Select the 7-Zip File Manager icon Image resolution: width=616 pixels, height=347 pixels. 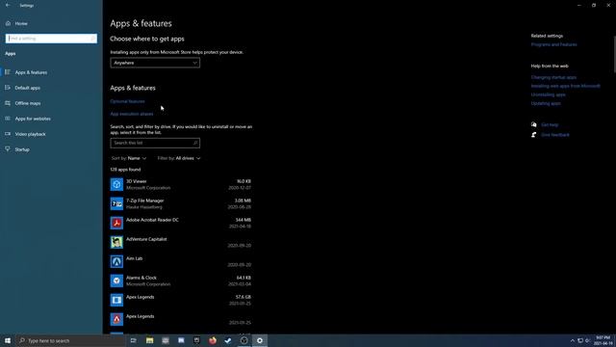(116, 203)
